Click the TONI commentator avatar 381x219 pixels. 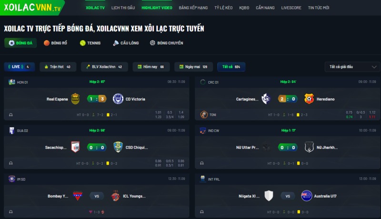tap(204, 114)
